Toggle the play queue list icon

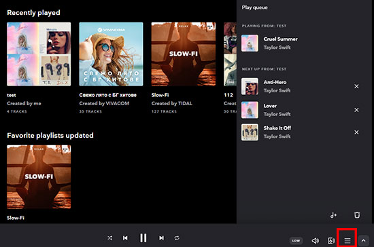(x=347, y=241)
